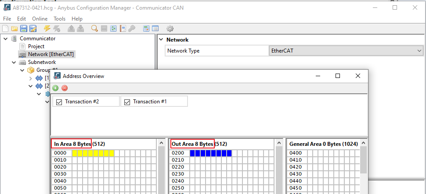The width and height of the screenshot is (426, 194).
Task: Click the magnifying glass toolbar icon
Action: tap(94, 28)
